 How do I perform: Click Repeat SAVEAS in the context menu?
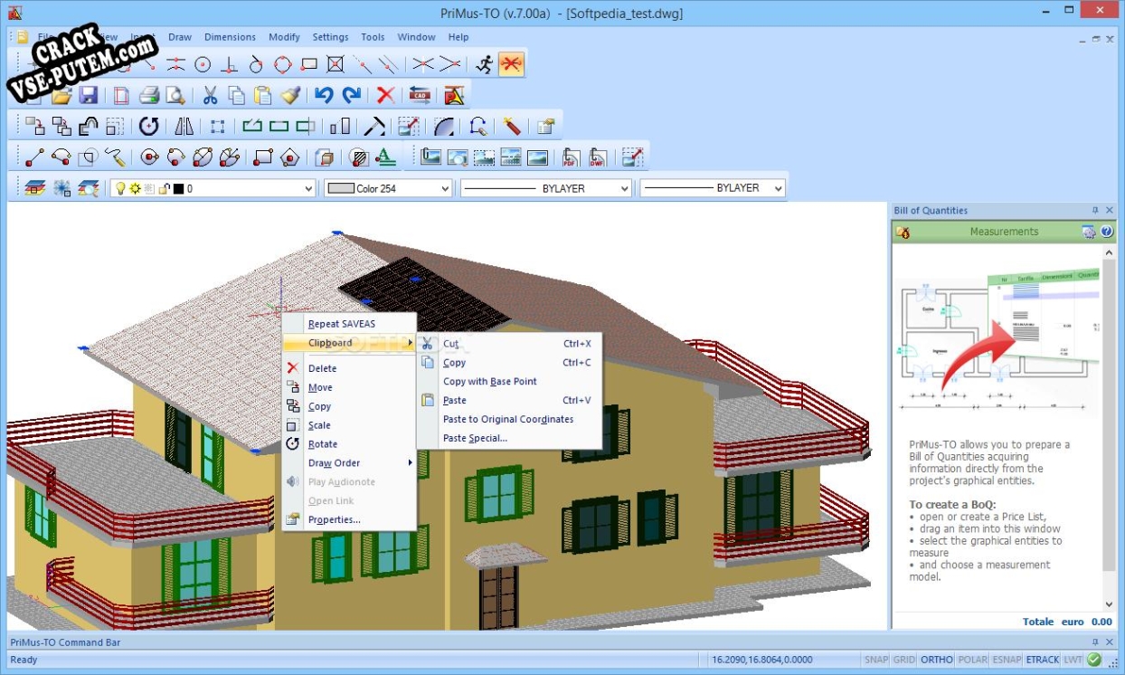pos(341,324)
